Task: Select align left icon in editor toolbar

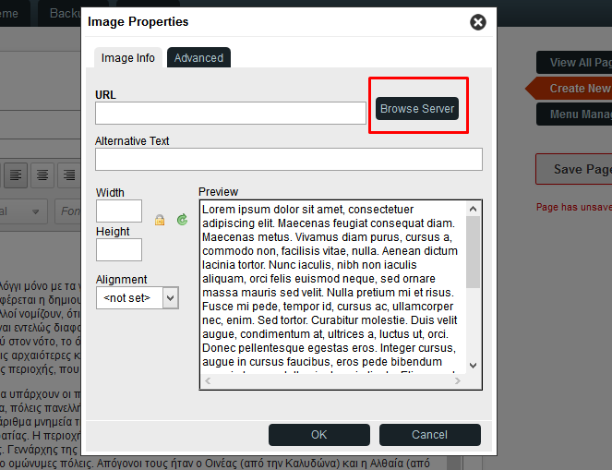Action: pos(16,175)
